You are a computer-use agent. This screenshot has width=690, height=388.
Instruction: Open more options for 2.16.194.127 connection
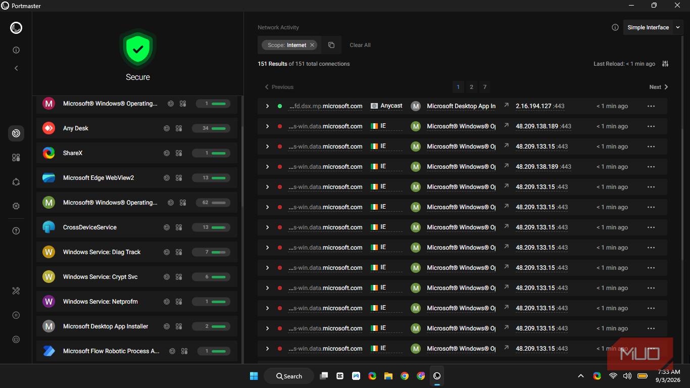(651, 106)
